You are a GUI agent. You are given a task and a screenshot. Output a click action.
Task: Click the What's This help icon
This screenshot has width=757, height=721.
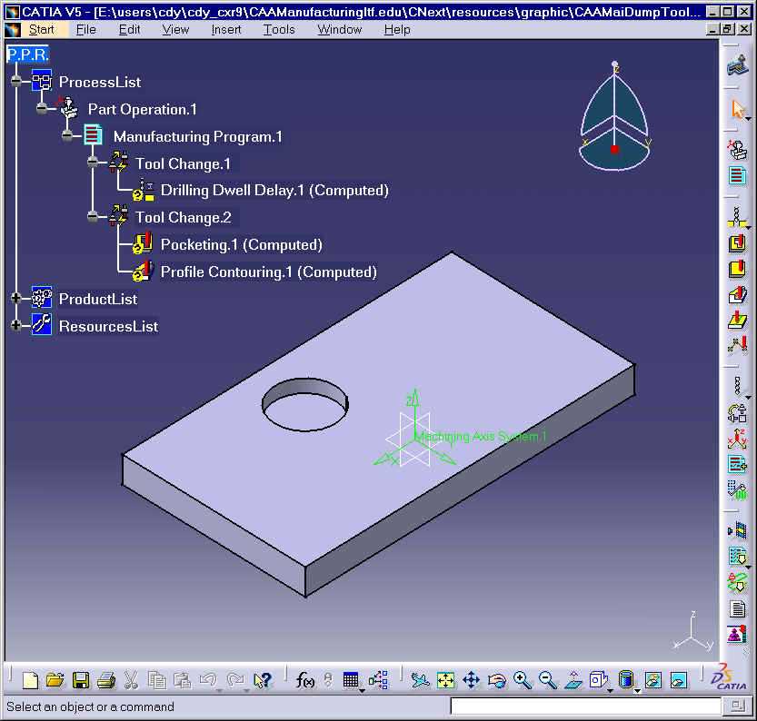click(263, 680)
